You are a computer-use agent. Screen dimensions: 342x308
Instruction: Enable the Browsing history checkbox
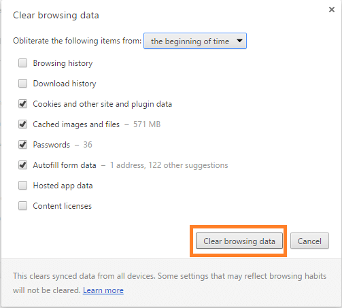(x=22, y=63)
